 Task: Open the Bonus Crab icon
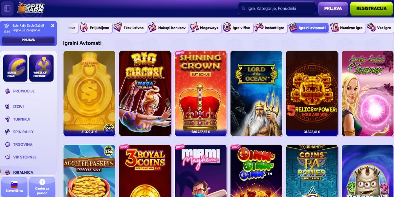pyautogui.click(x=15, y=68)
